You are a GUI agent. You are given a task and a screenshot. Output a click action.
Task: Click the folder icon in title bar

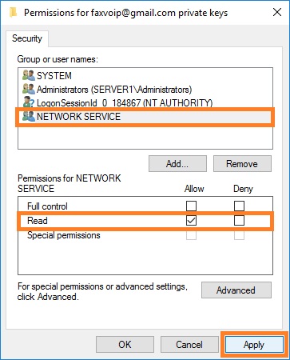pyautogui.click(x=13, y=13)
